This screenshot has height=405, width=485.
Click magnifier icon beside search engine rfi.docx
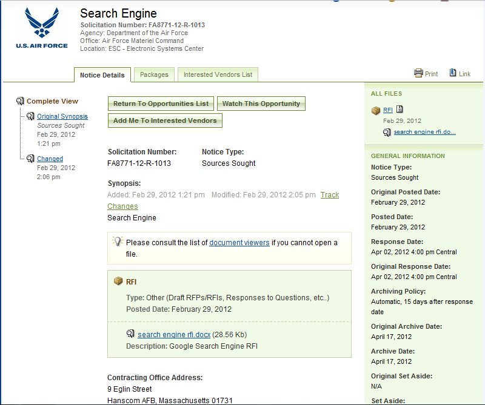click(x=130, y=334)
